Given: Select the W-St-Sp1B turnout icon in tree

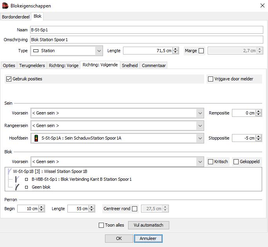Looking at the screenshot, I should (10, 171).
